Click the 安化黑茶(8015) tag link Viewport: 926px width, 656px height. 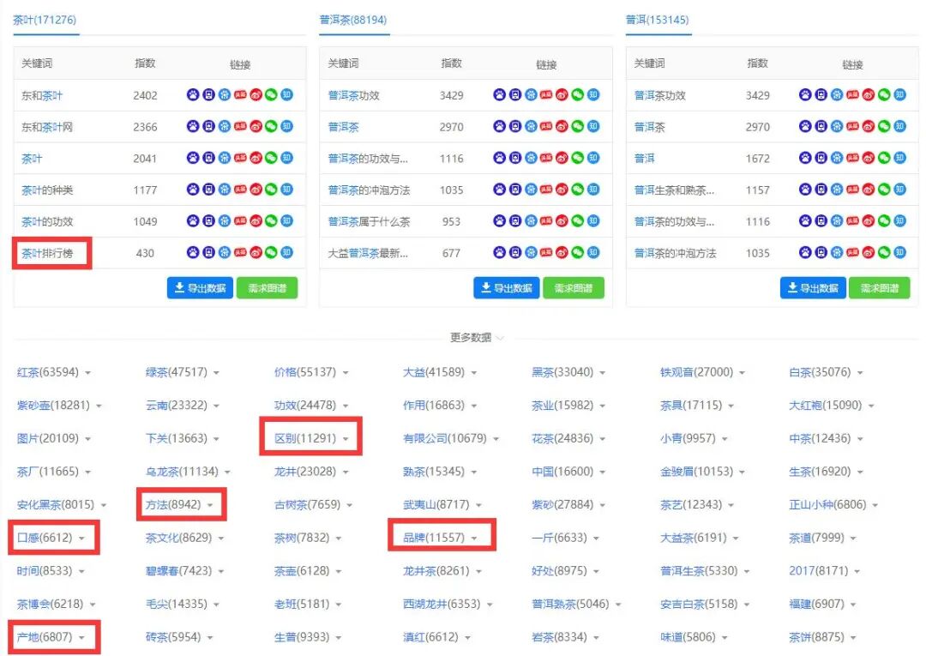56,505
